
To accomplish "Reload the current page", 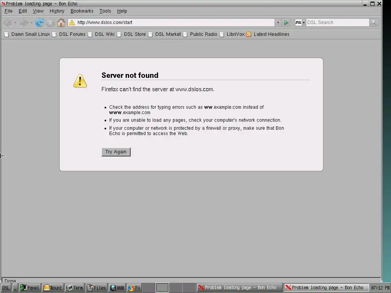I will (x=39, y=23).
